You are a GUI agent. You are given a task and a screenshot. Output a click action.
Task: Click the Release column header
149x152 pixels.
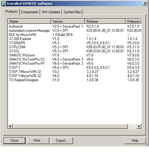click(105, 21)
